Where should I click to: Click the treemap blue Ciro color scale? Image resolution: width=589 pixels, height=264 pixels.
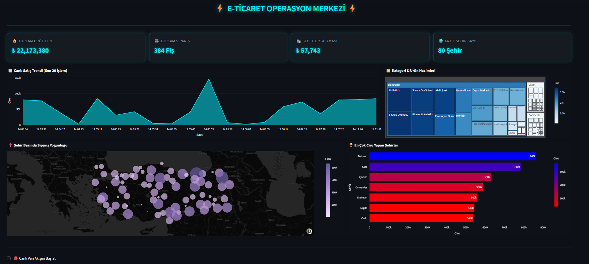coord(557,105)
